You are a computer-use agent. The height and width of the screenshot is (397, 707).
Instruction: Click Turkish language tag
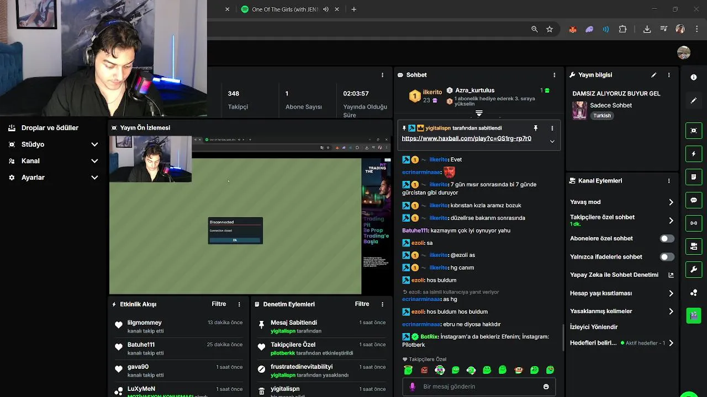(x=603, y=116)
